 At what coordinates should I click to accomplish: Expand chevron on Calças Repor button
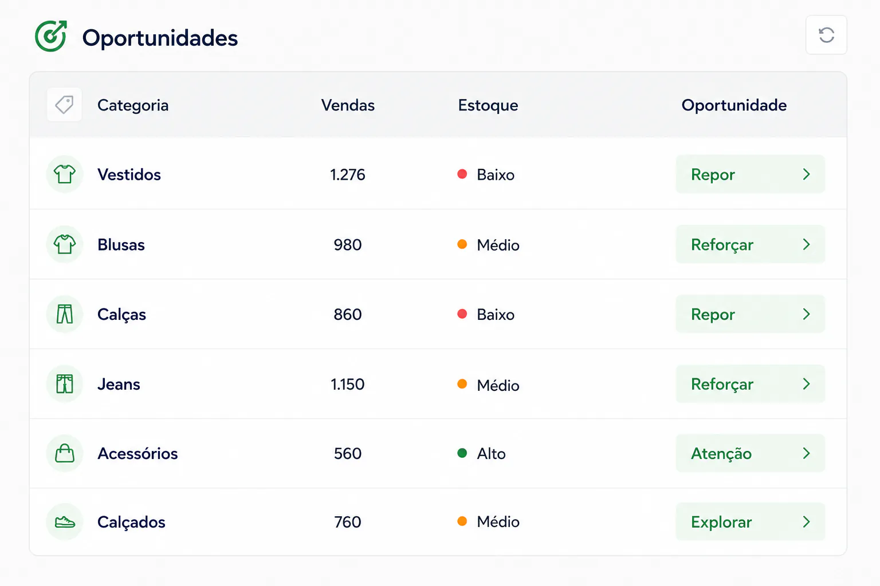(x=806, y=314)
